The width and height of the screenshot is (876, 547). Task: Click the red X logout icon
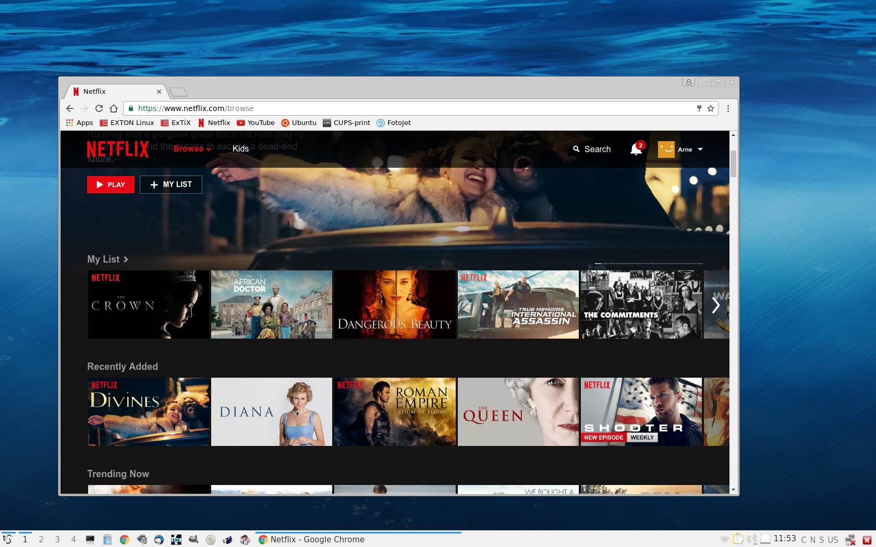(x=867, y=540)
